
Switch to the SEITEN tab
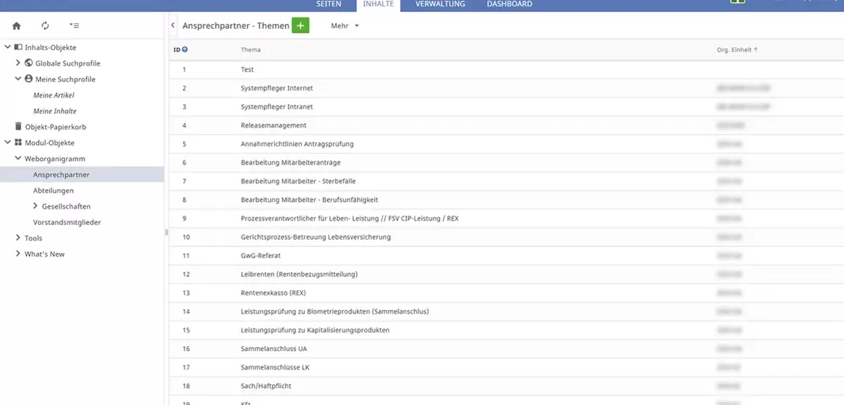(x=329, y=4)
